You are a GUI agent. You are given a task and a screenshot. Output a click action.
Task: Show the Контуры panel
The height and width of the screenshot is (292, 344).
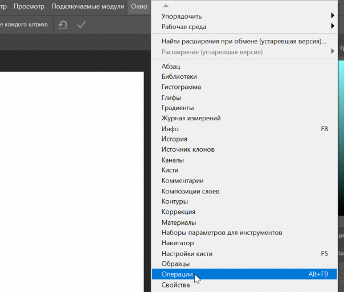(244, 201)
